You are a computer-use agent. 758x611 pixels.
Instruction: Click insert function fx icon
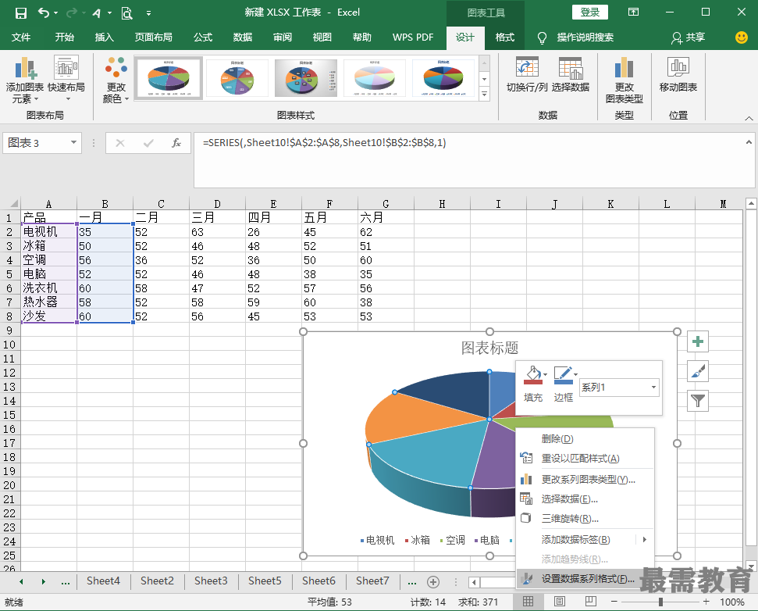[x=176, y=143]
